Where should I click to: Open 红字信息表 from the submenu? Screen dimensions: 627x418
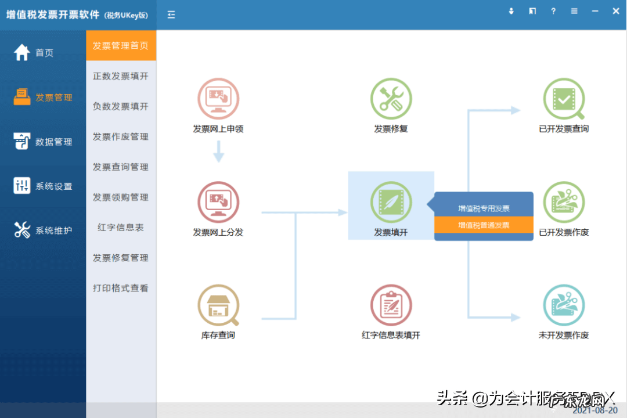(121, 228)
